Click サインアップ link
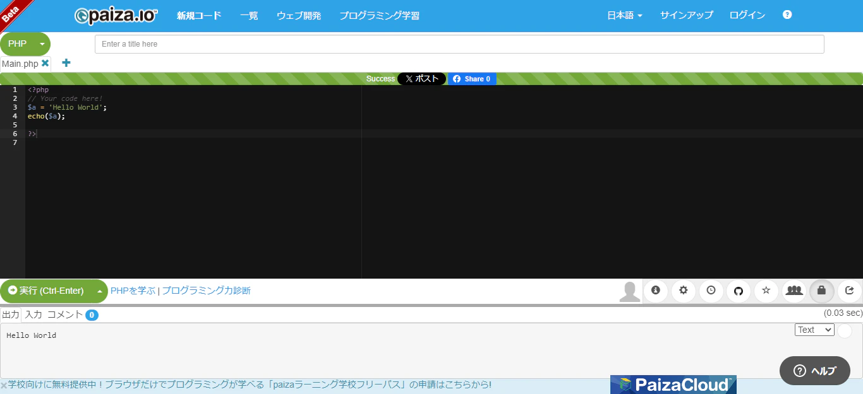 click(687, 16)
